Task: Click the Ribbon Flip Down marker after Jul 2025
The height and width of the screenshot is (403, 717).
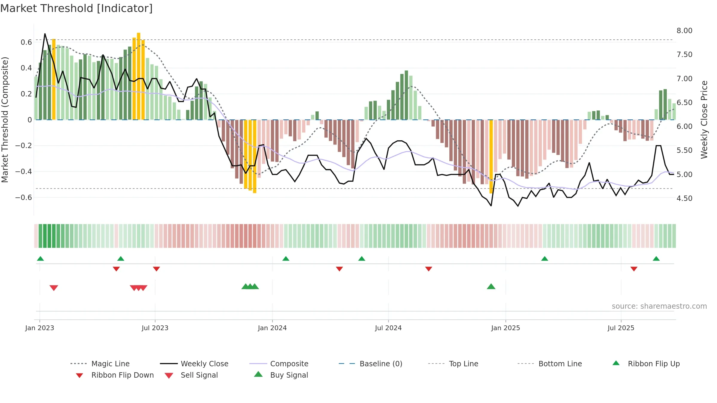Action: pos(634,269)
